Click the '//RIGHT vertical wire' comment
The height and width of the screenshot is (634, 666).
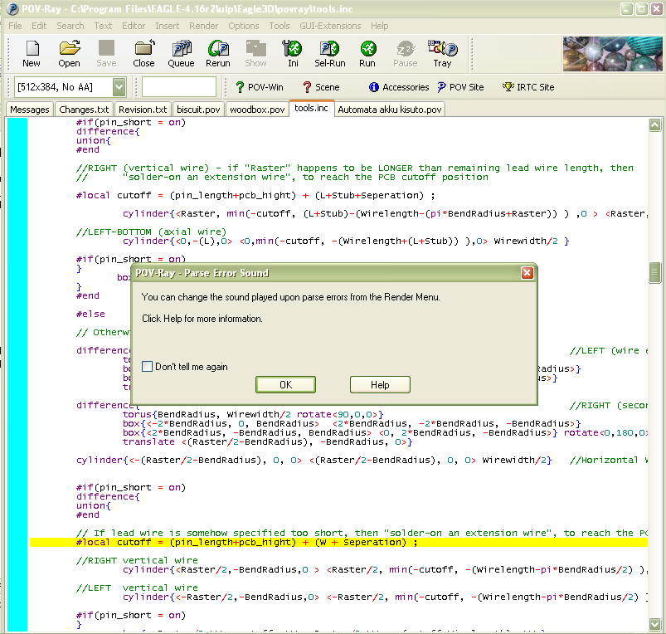(x=137, y=560)
